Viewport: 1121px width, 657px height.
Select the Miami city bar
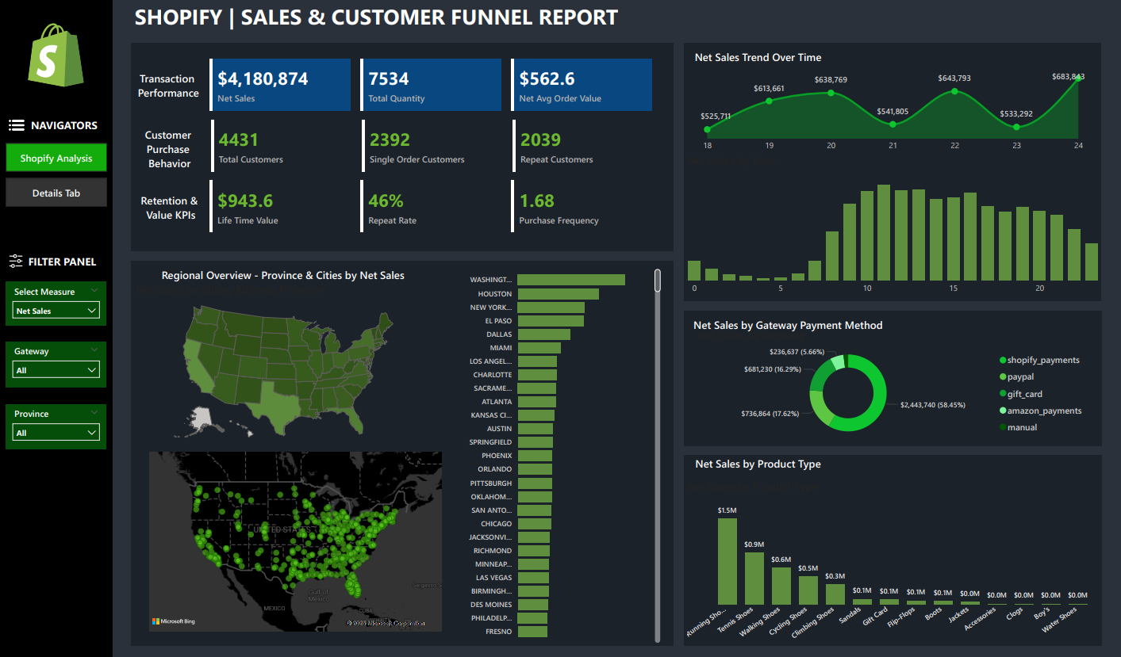tap(539, 348)
